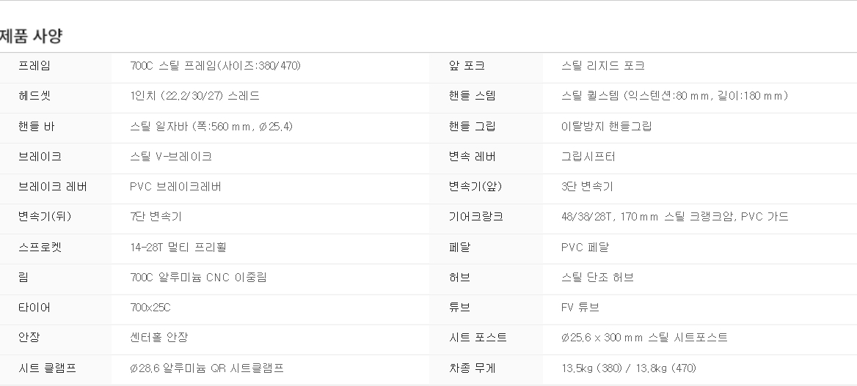Click the 시트 클램프 label
Image resolution: width=857 pixels, height=386 pixels.
[x=47, y=368]
